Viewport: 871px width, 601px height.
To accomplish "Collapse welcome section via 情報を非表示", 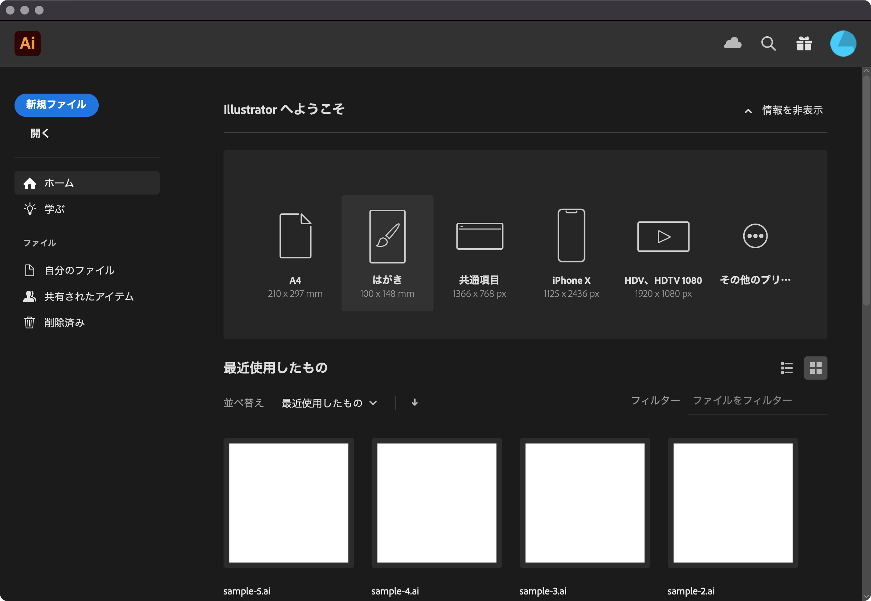I will (784, 110).
